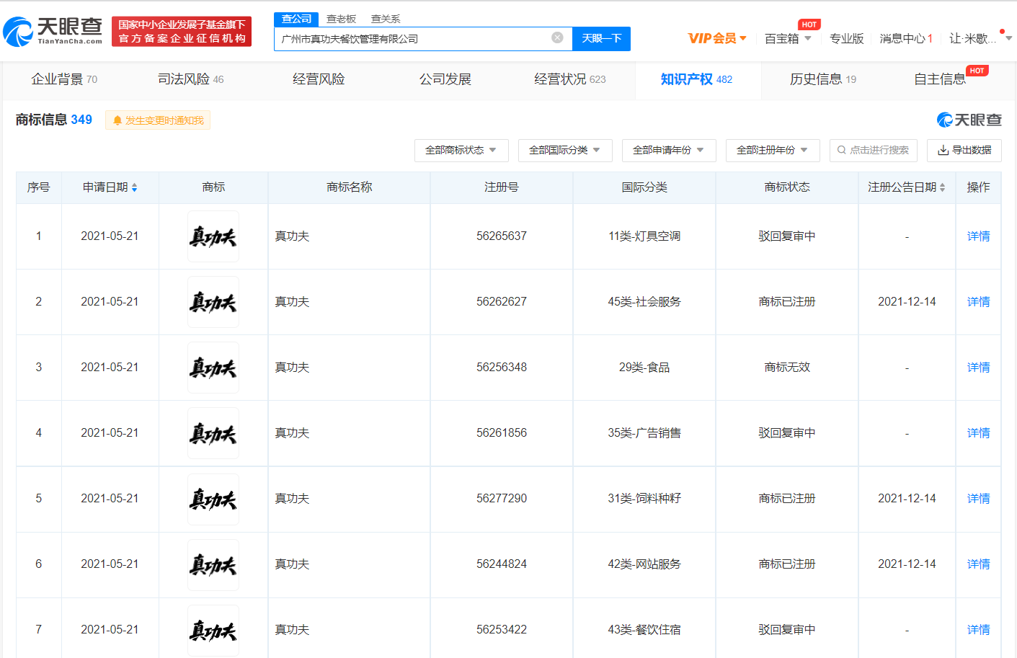Switch to the 查关系 search tab
Viewport: 1017px width, 658px height.
[386, 19]
